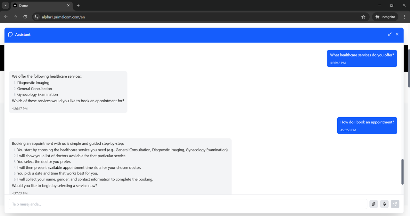
Task: Focus the 'Taip mesej anda...' message input
Action: click(x=188, y=204)
